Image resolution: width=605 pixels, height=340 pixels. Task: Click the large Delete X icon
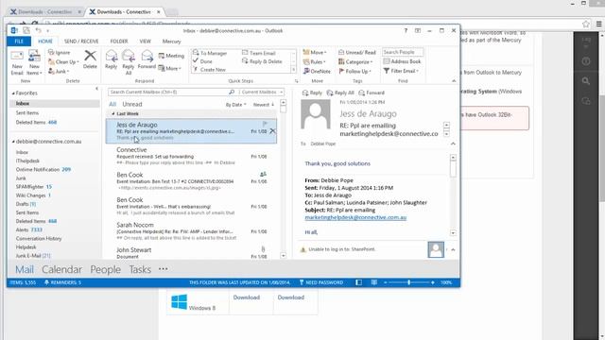pyautogui.click(x=90, y=59)
